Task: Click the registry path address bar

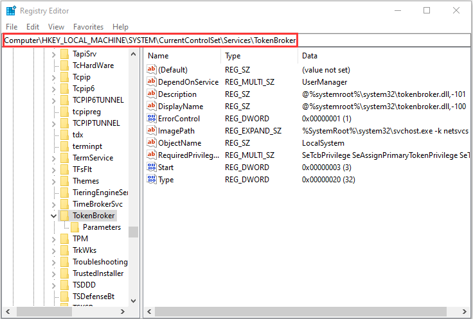Action: click(x=150, y=40)
